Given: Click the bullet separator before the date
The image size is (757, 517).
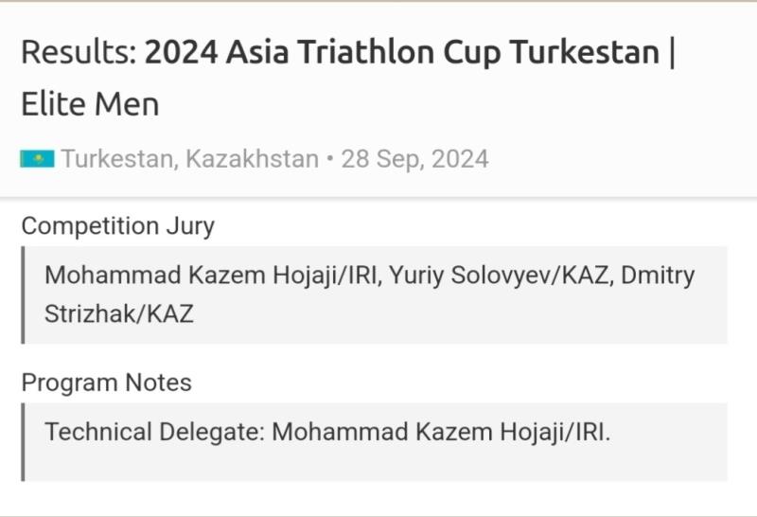Looking at the screenshot, I should [x=330, y=159].
